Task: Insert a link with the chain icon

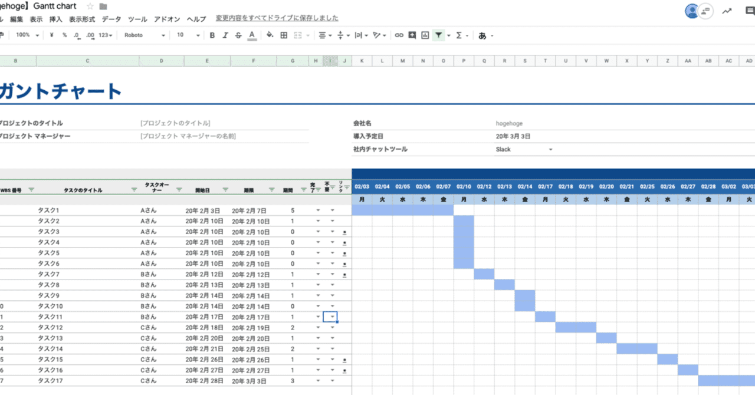Action: 399,35
